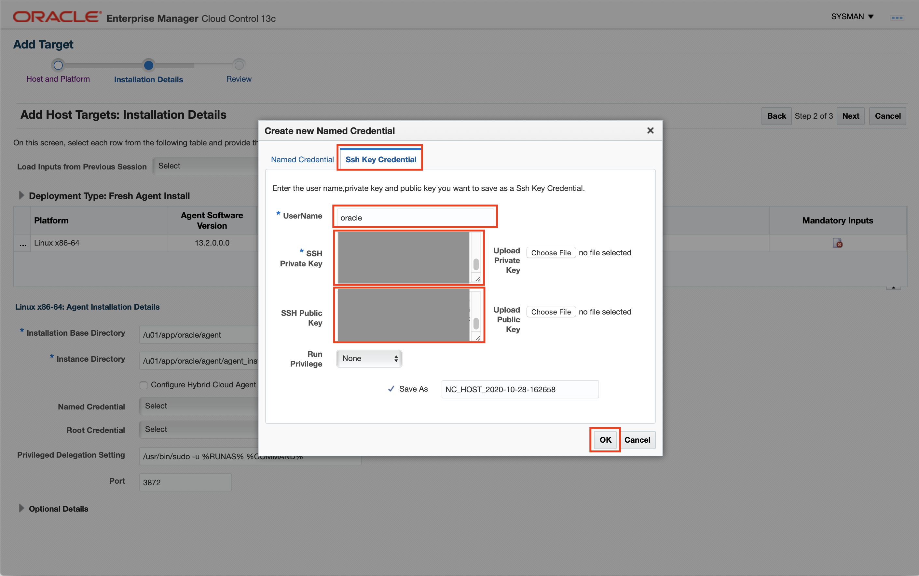The image size is (919, 576).
Task: Edit the Privileged Delegation Setting field
Action: pos(250,456)
